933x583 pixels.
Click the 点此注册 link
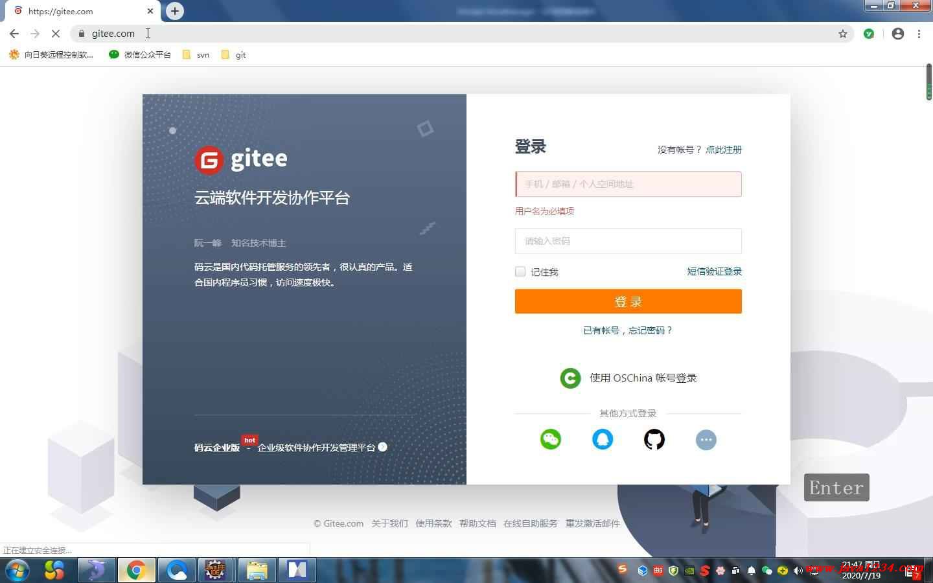(724, 150)
